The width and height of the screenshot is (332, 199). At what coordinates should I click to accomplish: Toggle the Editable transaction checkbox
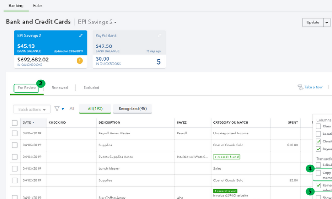(318, 165)
